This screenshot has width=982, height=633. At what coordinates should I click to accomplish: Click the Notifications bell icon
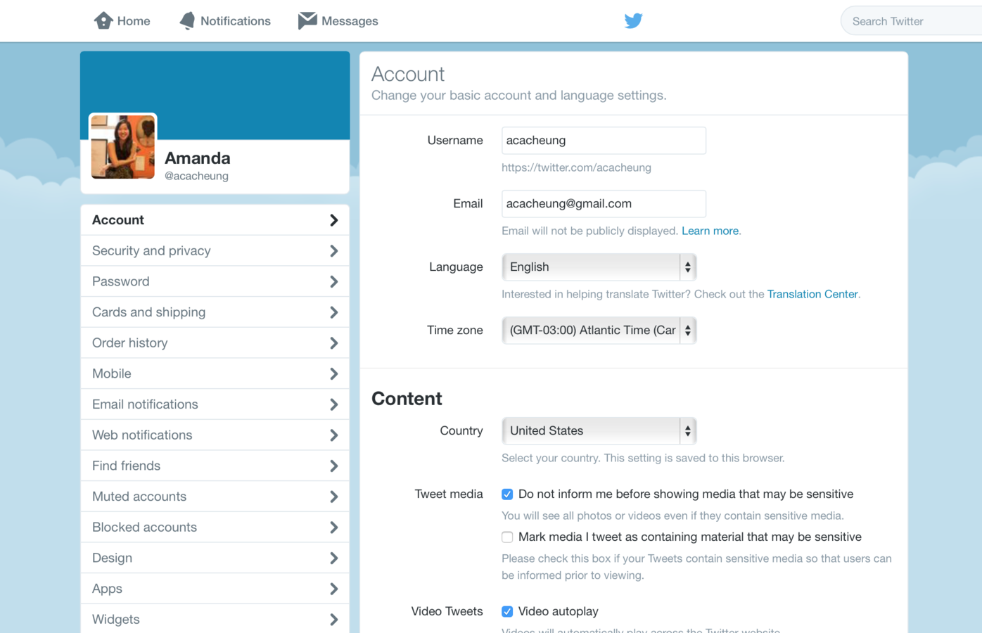pos(187,20)
